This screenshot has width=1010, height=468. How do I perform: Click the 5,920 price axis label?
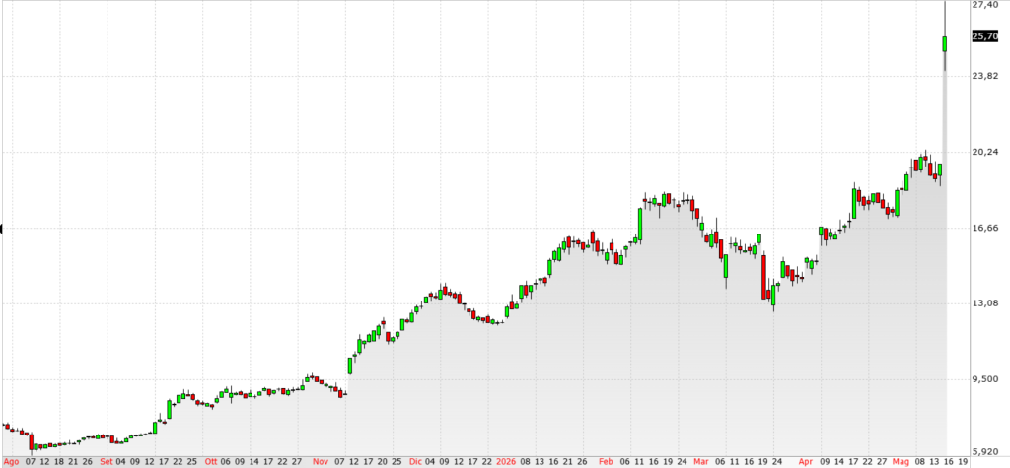coord(985,452)
